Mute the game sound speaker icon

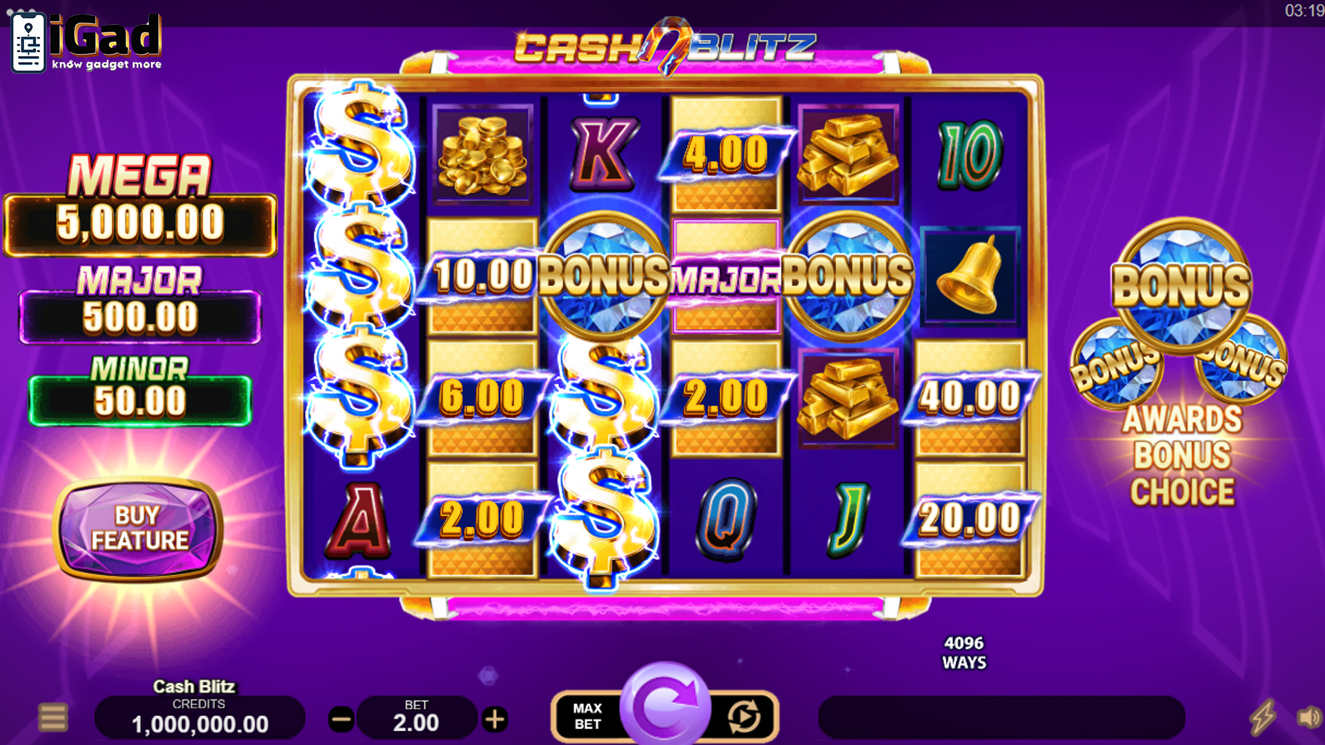1308,717
